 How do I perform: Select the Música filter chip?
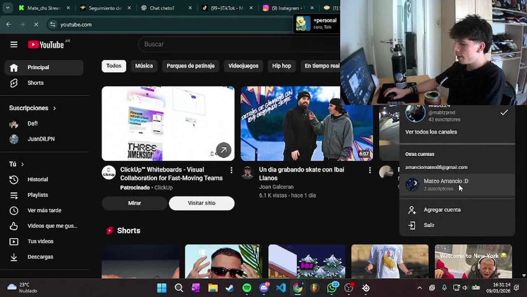coord(144,66)
